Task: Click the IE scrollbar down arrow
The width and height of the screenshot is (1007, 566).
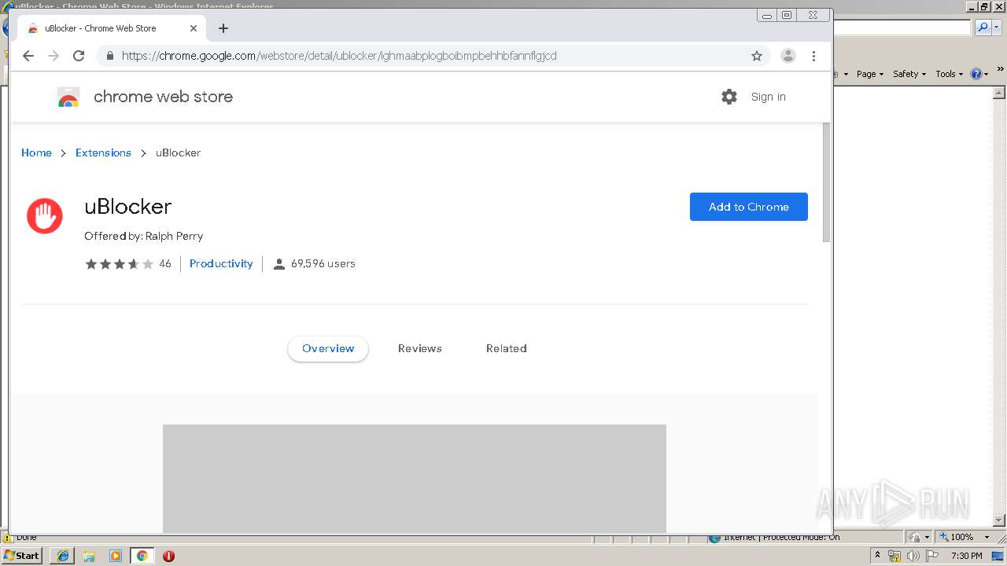Action: coord(1000,520)
